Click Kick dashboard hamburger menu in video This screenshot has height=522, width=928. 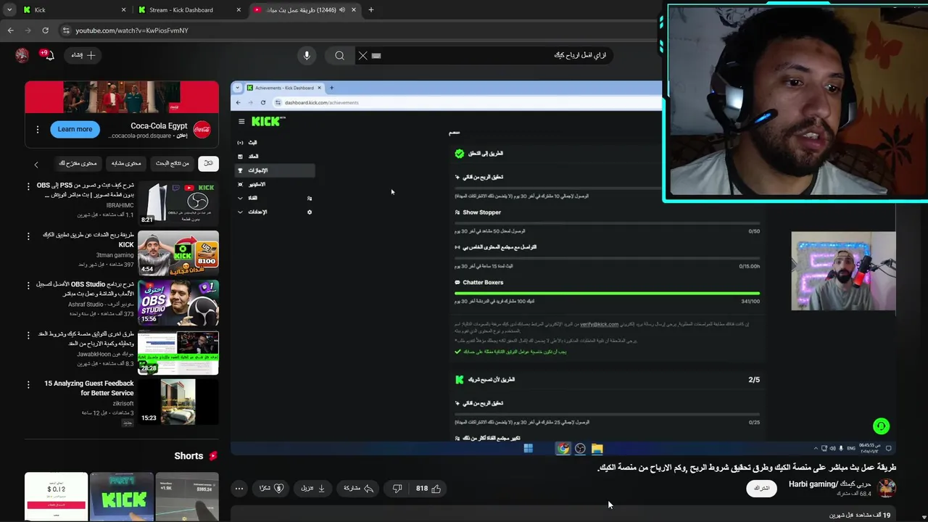tap(241, 122)
